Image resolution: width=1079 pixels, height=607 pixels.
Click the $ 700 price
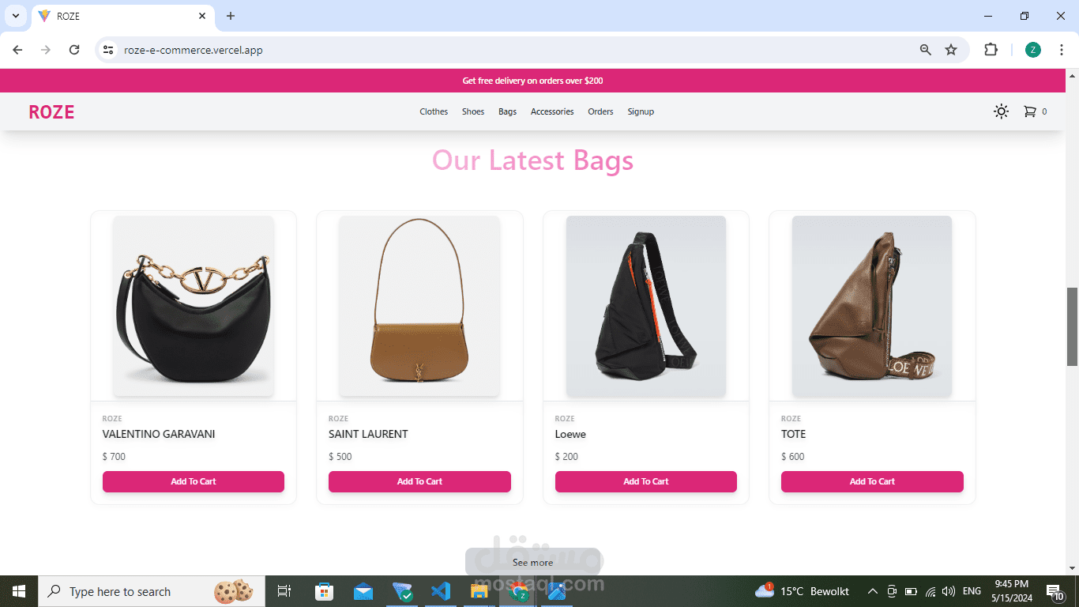114,457
